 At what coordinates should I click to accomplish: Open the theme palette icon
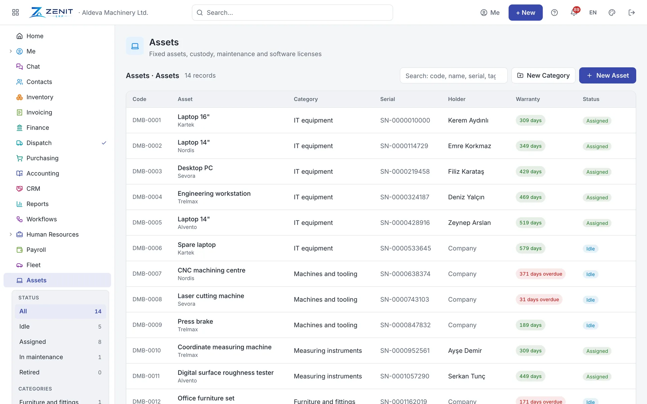pos(612,12)
